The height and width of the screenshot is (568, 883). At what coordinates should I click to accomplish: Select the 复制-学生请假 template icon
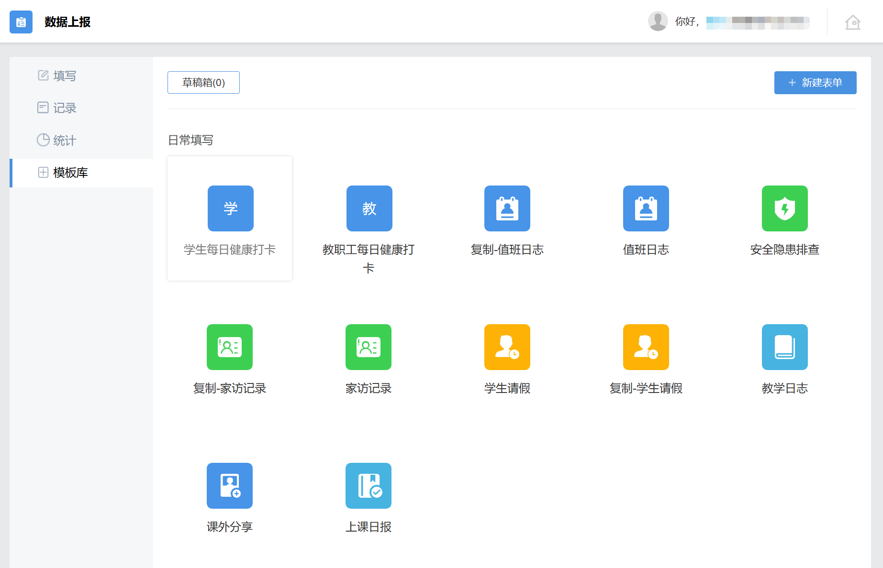point(646,347)
